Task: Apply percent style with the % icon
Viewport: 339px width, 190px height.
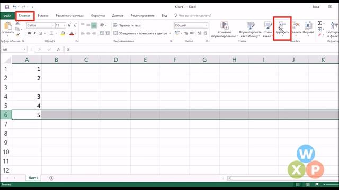Action: [186, 33]
